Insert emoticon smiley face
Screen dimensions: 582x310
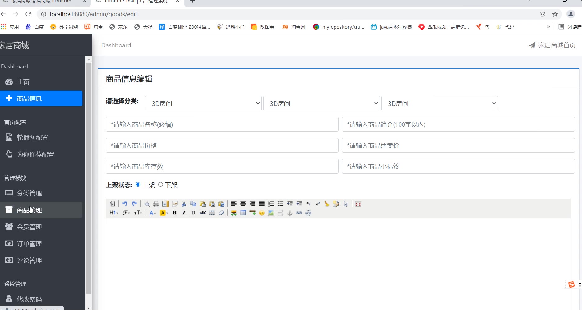tap(262, 213)
